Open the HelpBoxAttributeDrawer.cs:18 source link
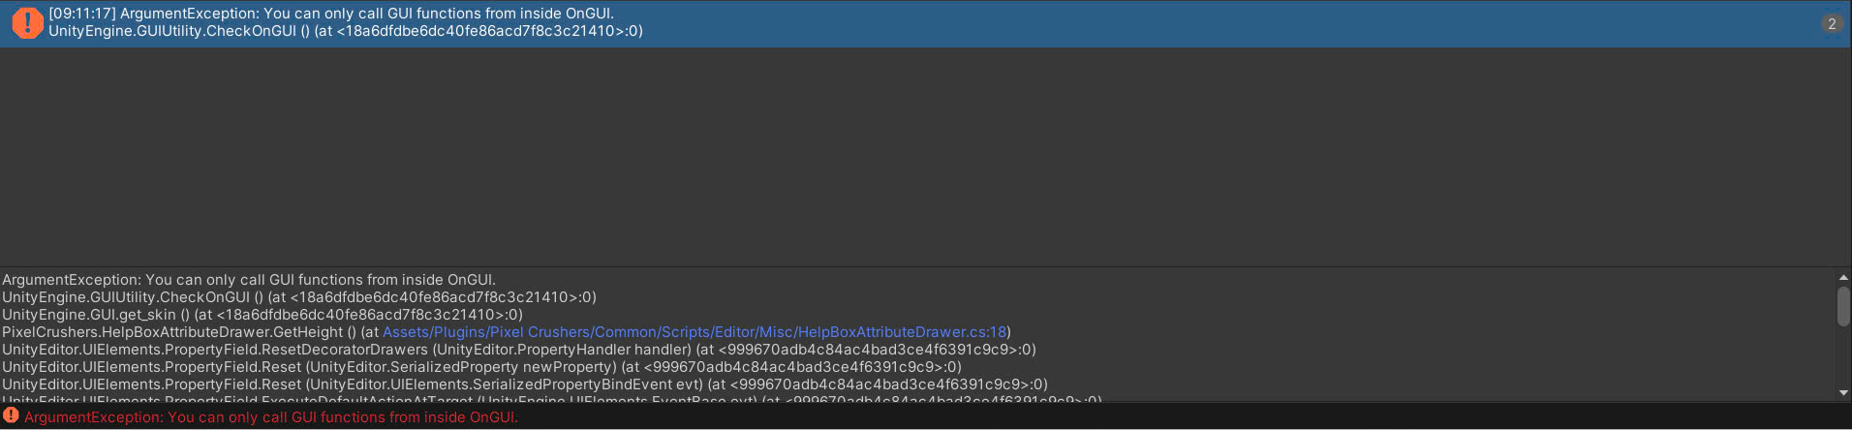The height and width of the screenshot is (430, 1852). [x=694, y=332]
